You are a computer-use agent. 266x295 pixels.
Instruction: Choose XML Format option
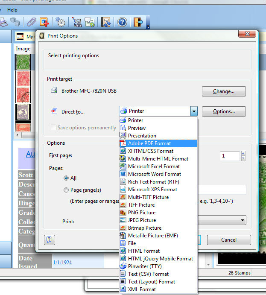[158, 289]
